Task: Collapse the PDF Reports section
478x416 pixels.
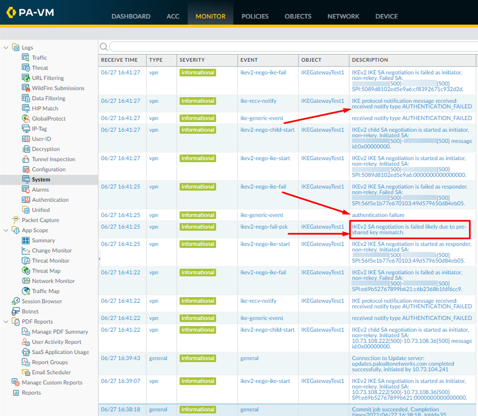Action: 6,321
